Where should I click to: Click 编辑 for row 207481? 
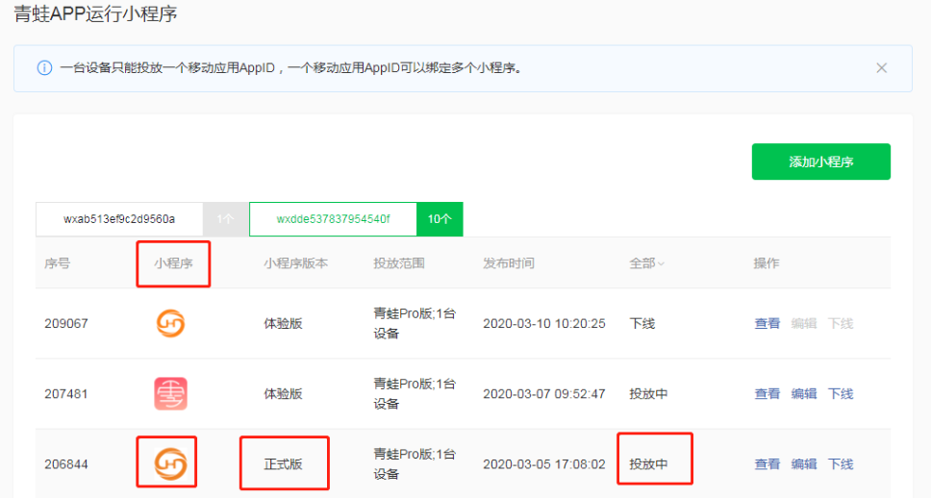(x=804, y=393)
